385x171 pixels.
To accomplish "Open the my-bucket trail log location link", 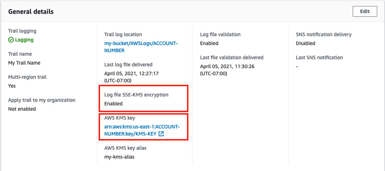I will pyautogui.click(x=141, y=47).
